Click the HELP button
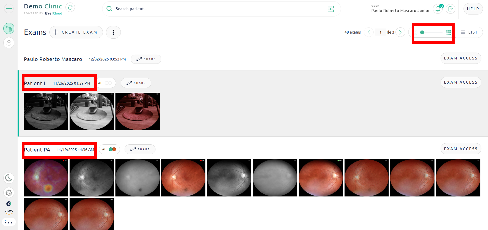Viewport: 488px width, 230px height. pos(473,9)
